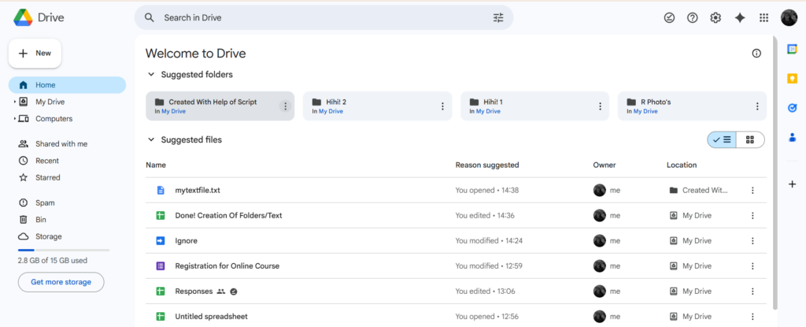The width and height of the screenshot is (806, 327).
Task: Open Google Keep side panel
Action: [x=792, y=79]
